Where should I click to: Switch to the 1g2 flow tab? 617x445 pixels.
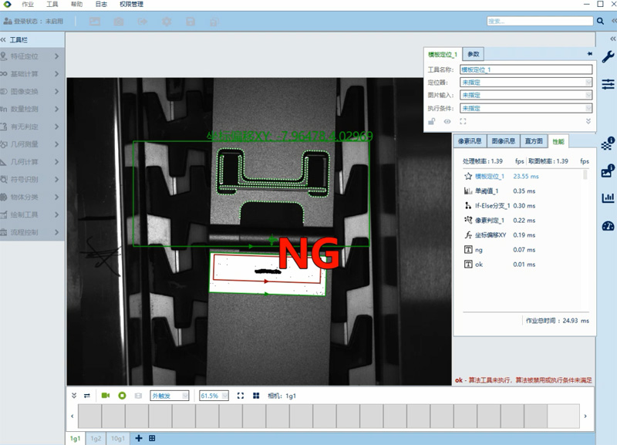point(96,438)
